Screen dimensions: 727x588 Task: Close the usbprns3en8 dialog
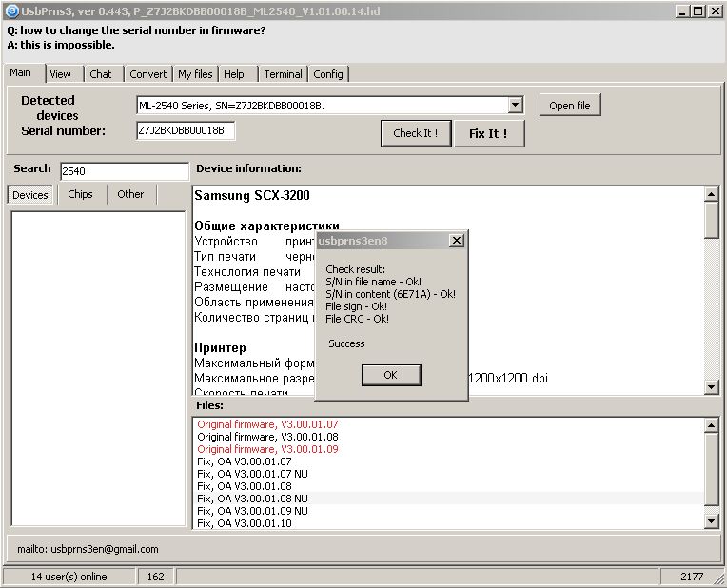pos(456,240)
